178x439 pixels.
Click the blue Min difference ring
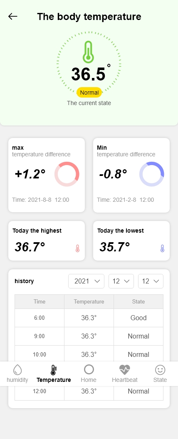click(152, 174)
